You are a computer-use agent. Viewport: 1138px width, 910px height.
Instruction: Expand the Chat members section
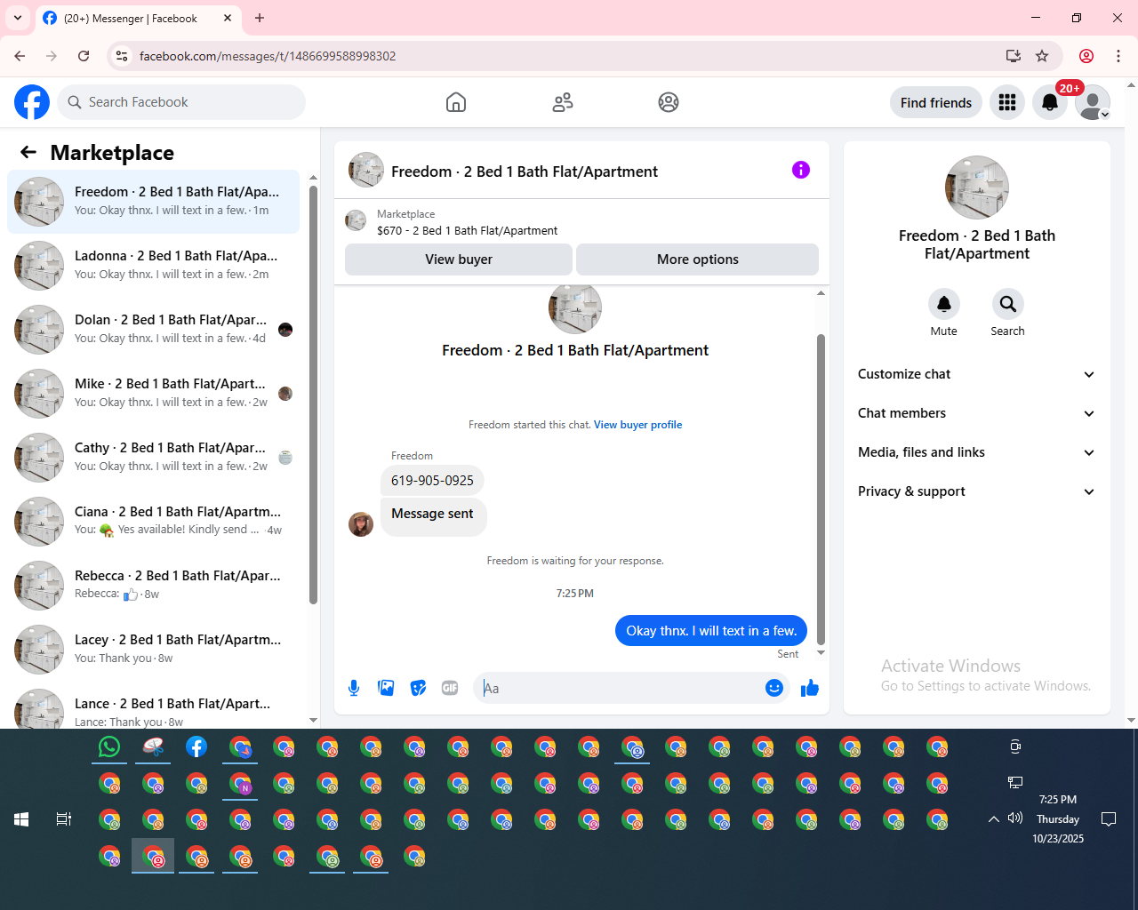point(976,413)
